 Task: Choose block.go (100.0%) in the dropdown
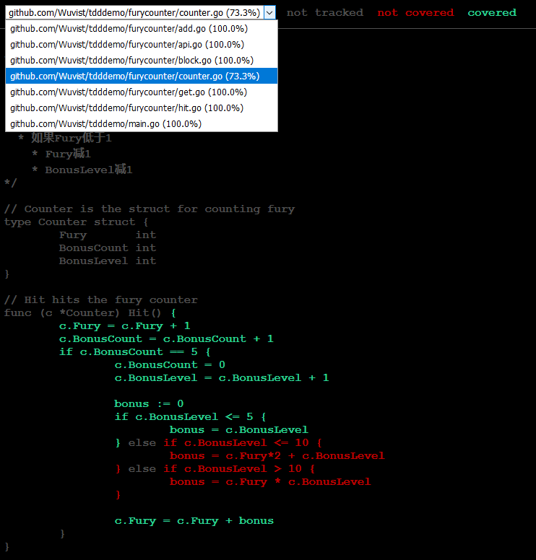pos(142,61)
